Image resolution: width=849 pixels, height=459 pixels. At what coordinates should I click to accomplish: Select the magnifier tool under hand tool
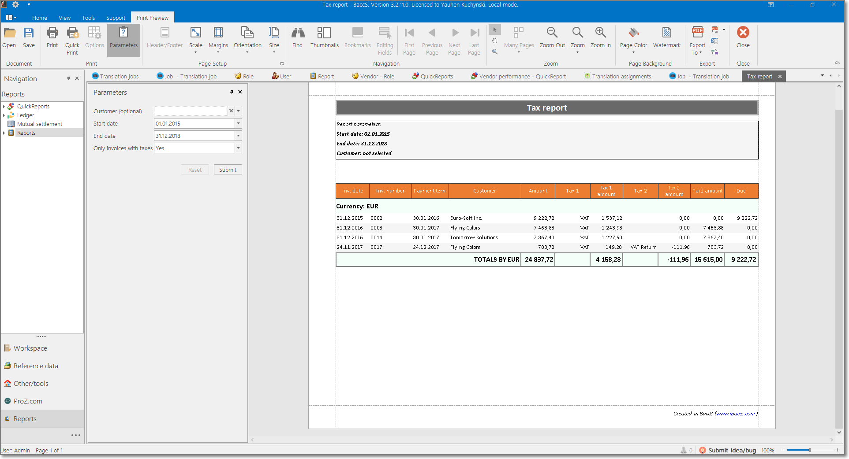pos(495,52)
